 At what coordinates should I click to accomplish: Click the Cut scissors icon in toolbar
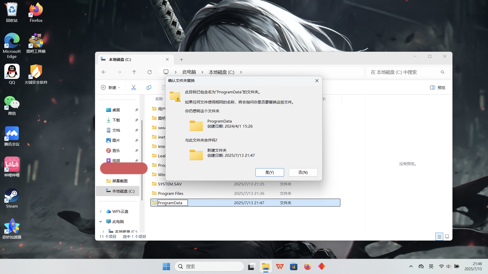coord(134,88)
